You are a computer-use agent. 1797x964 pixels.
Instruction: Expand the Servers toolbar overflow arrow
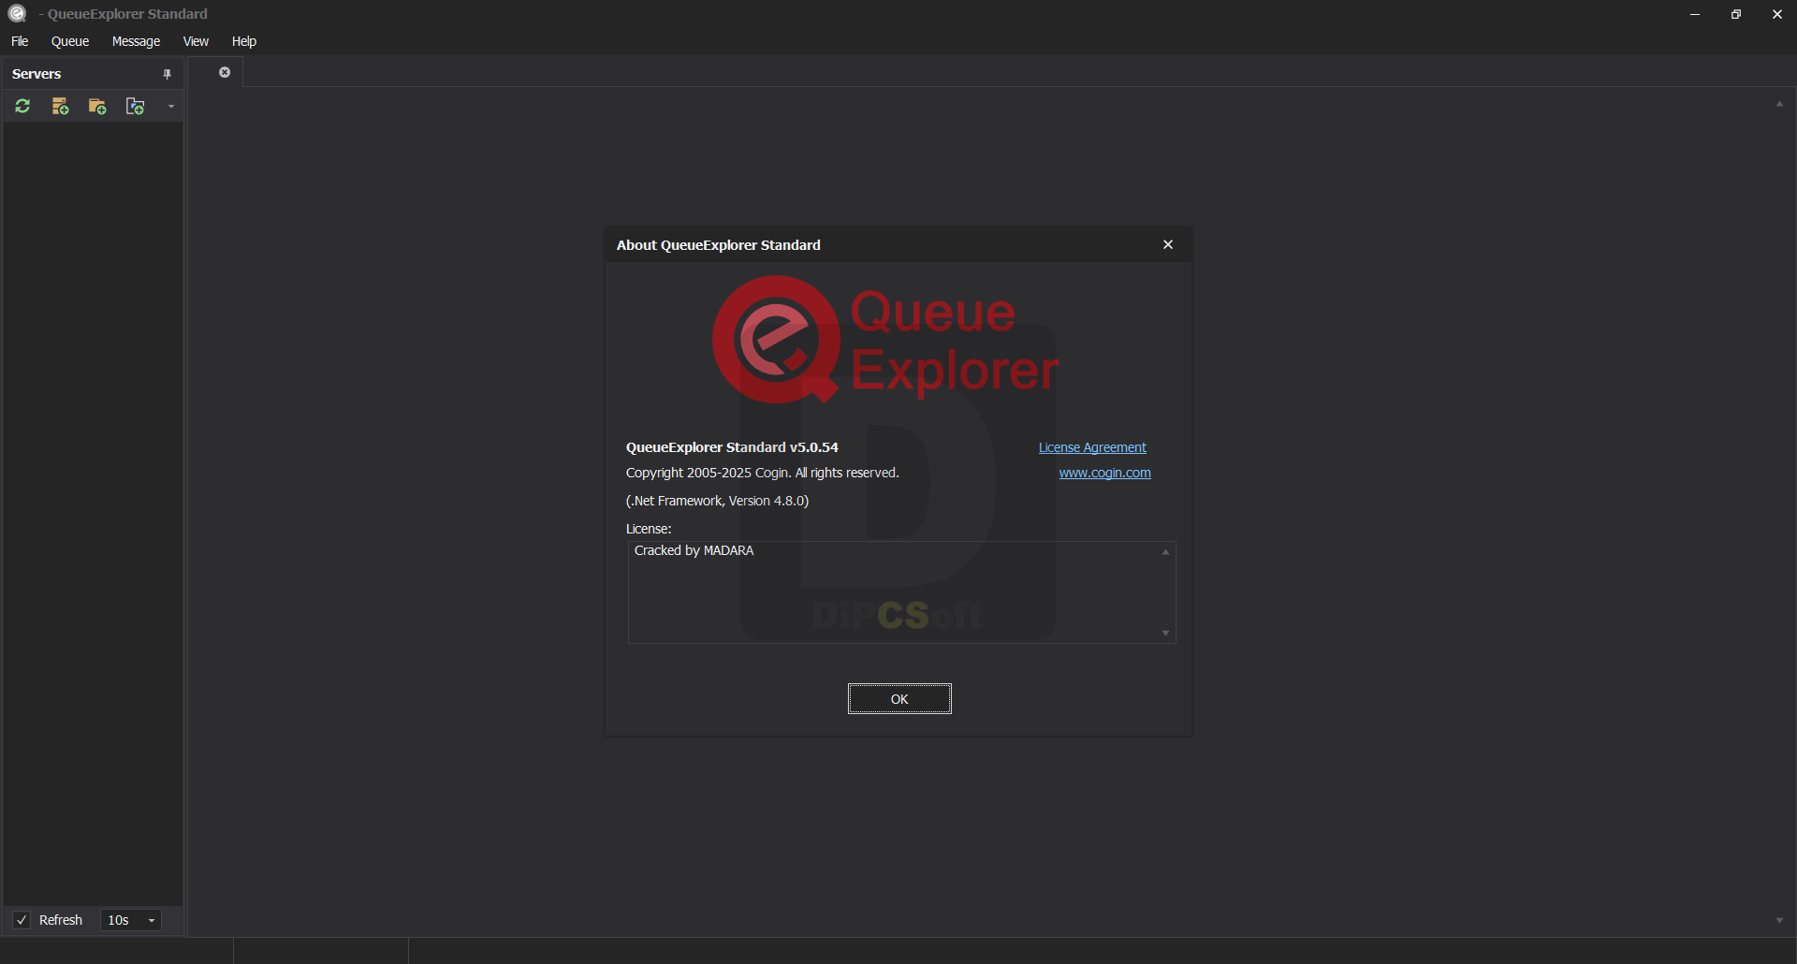tap(171, 107)
